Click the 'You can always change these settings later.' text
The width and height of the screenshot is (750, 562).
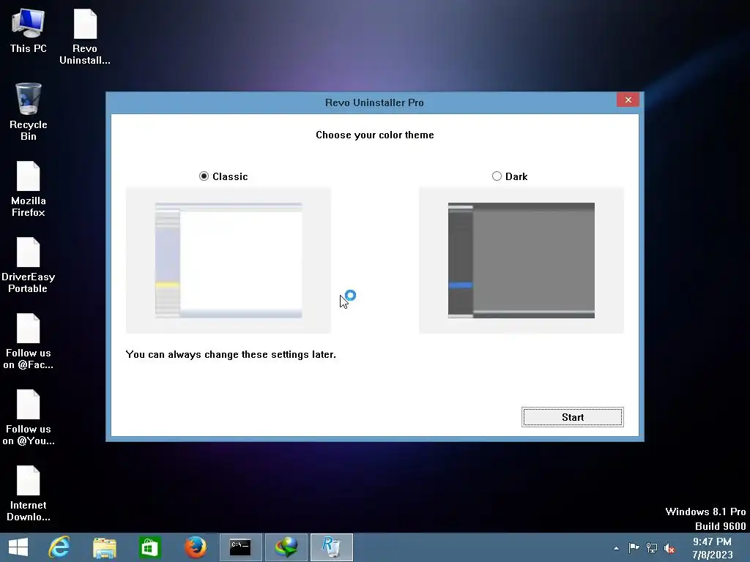pos(231,355)
